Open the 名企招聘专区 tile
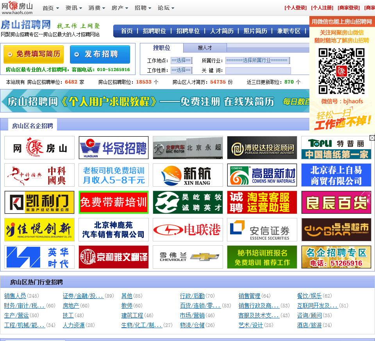 pyautogui.click(x=336, y=257)
